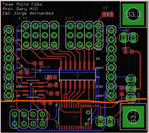Click the U3 component label
This screenshot has width=149, height=133.
(48, 77)
